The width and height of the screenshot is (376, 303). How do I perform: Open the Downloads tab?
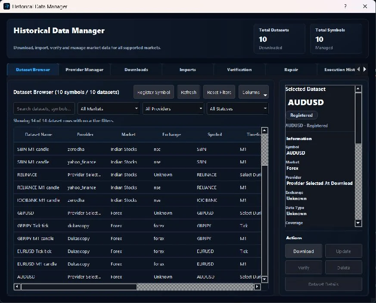point(136,69)
